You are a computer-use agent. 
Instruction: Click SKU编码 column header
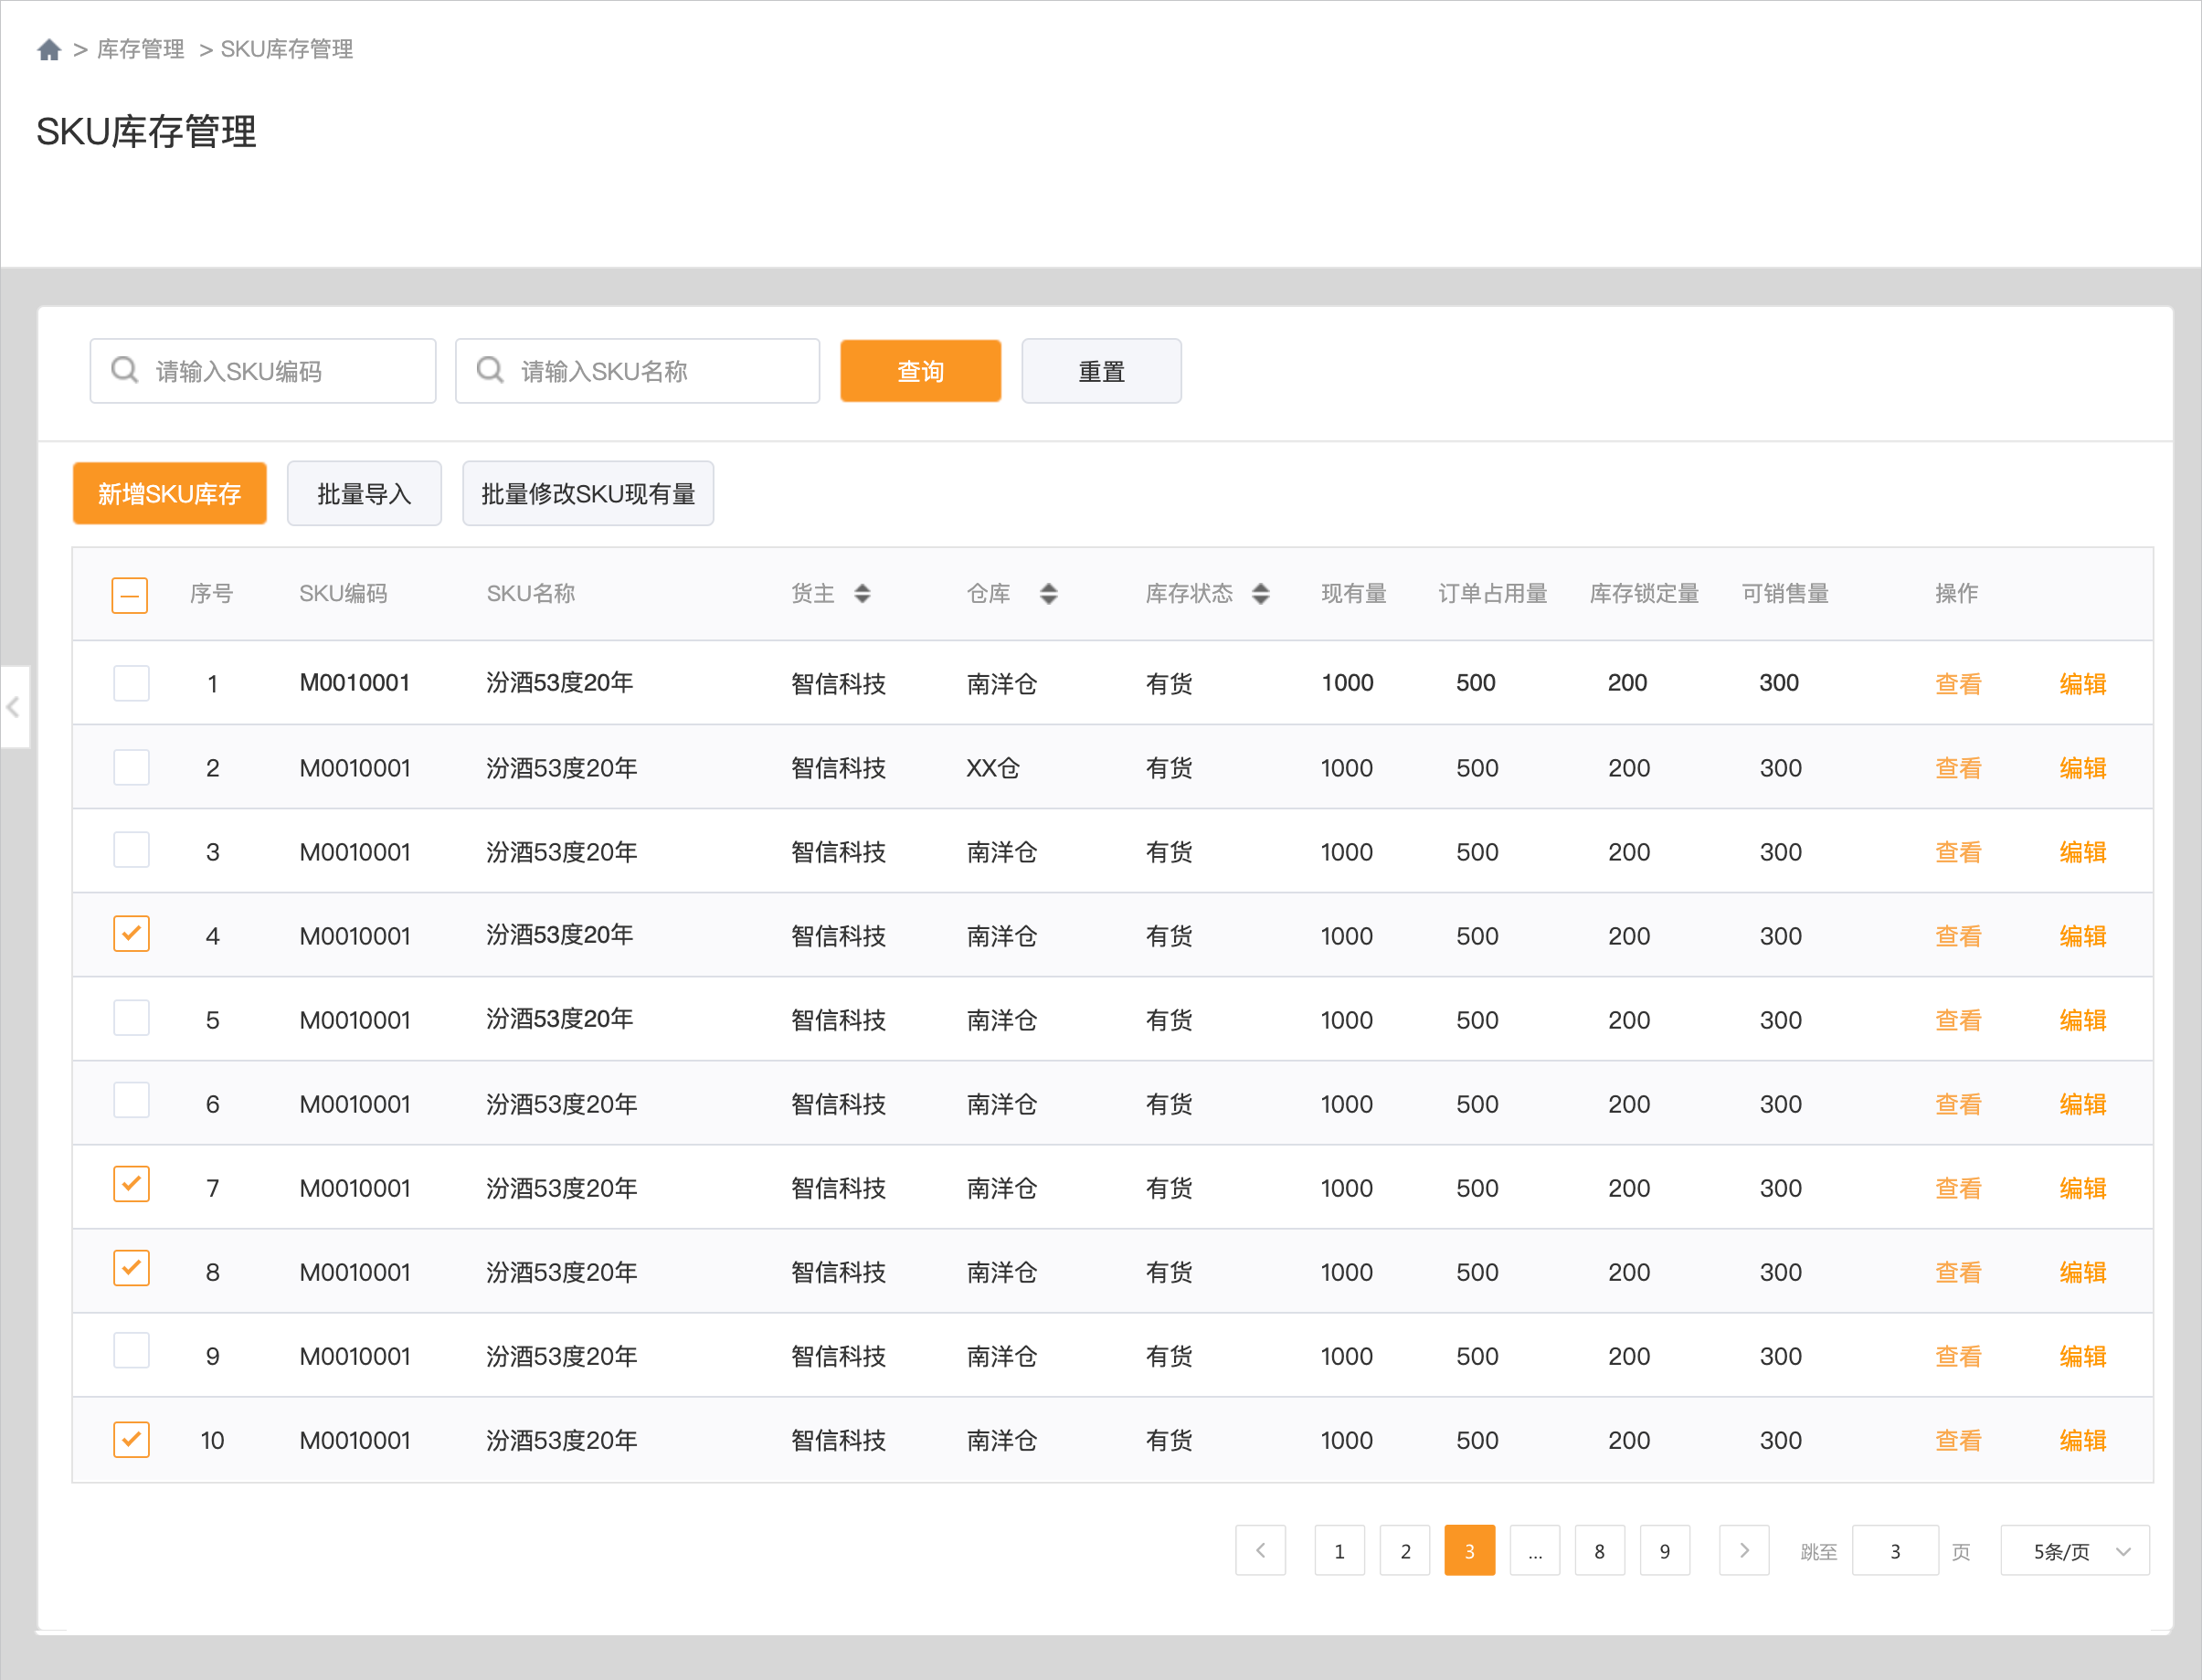coord(343,594)
